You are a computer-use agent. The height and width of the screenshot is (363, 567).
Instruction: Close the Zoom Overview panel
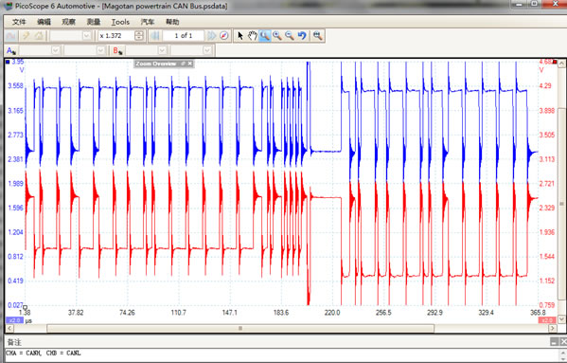[x=190, y=64]
